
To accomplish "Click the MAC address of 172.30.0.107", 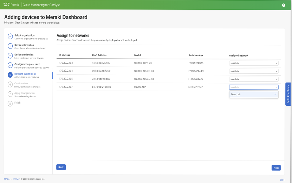I will 102,87.
